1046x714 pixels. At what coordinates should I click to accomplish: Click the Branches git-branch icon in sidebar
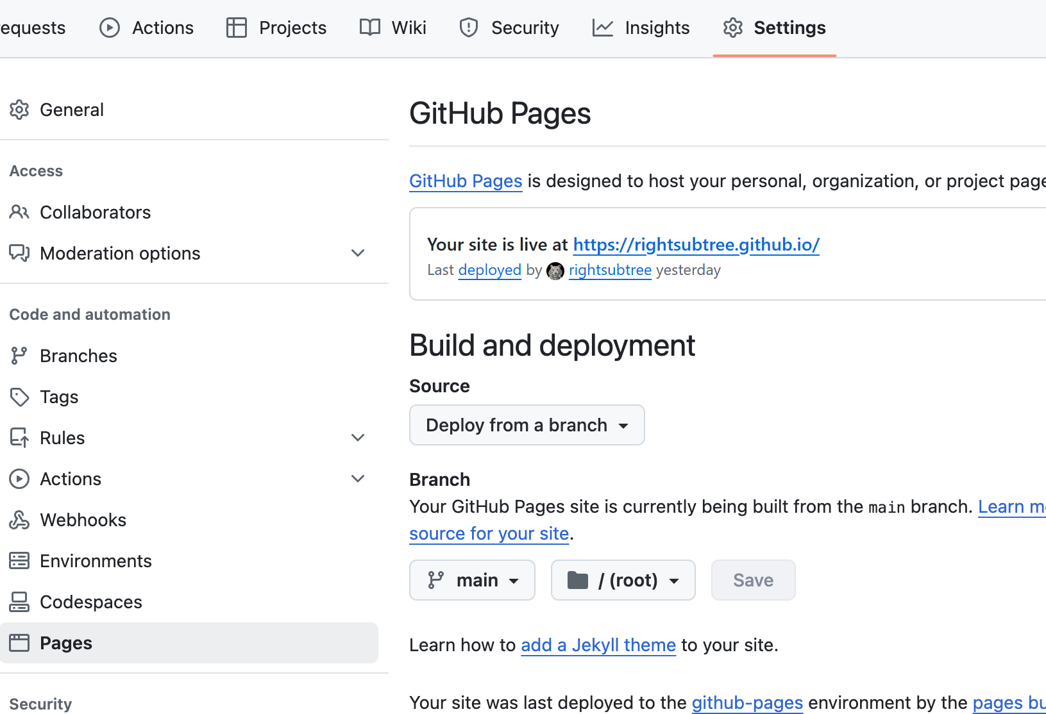pyautogui.click(x=19, y=356)
